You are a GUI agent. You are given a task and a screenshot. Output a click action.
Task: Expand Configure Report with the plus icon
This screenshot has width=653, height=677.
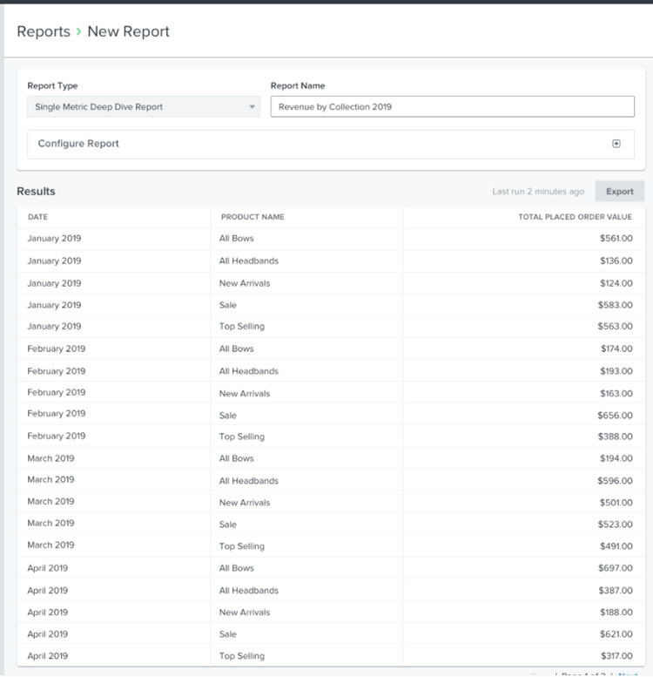[616, 144]
